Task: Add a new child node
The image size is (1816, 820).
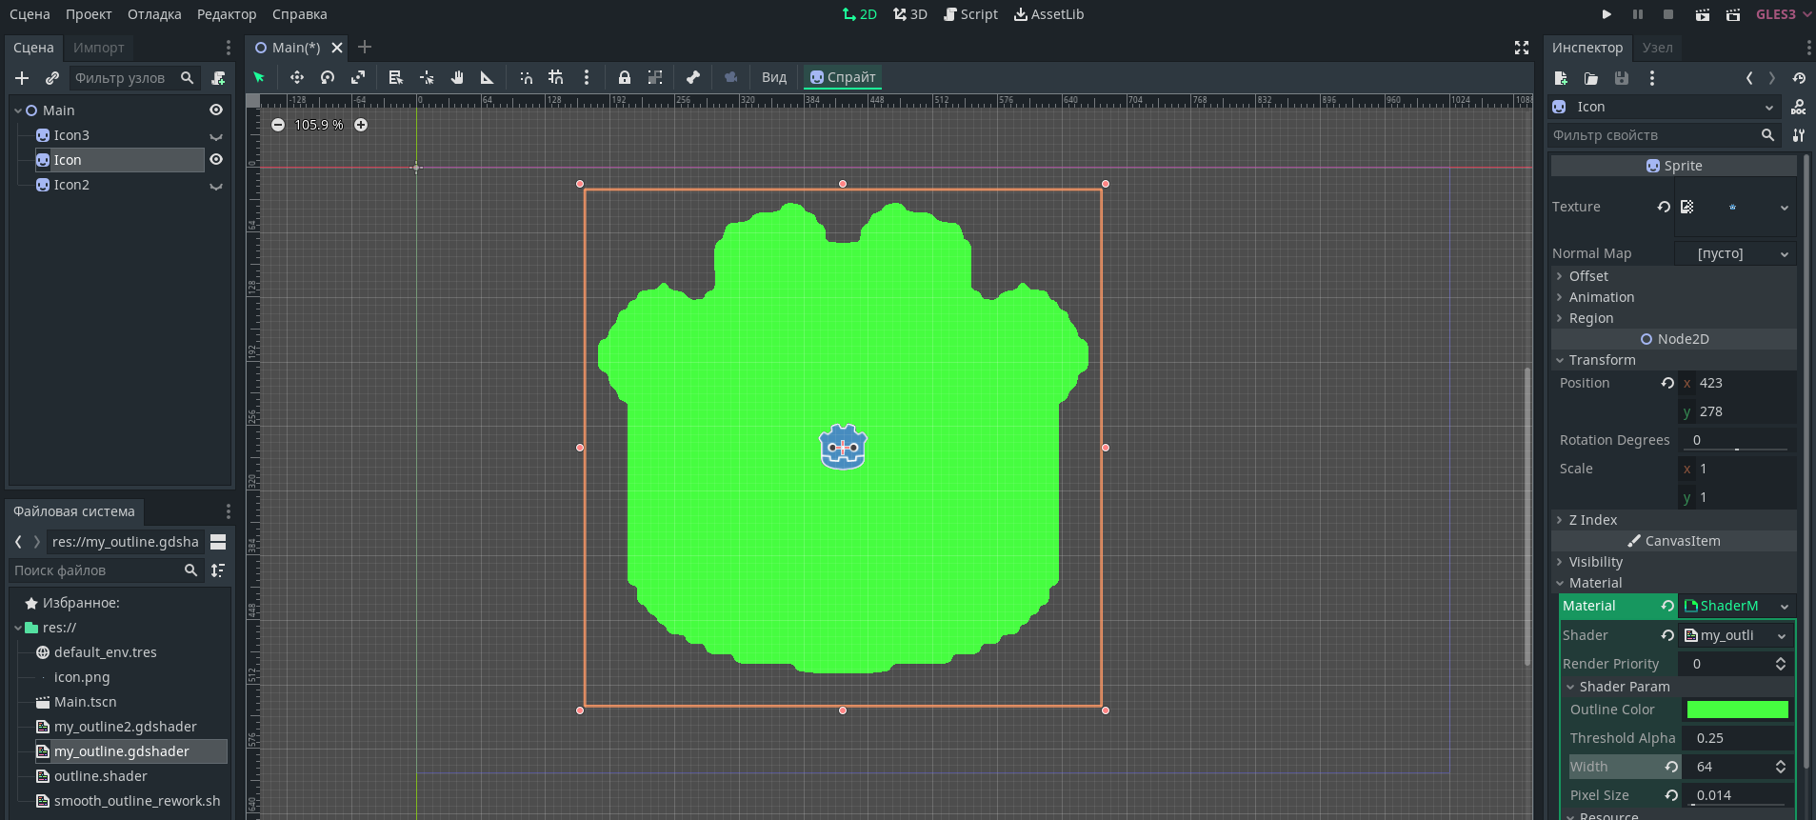Action: (x=22, y=78)
